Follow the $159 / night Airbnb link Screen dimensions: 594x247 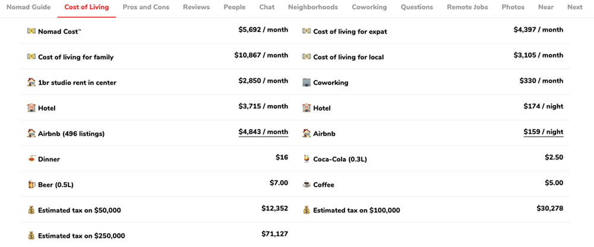coord(544,132)
